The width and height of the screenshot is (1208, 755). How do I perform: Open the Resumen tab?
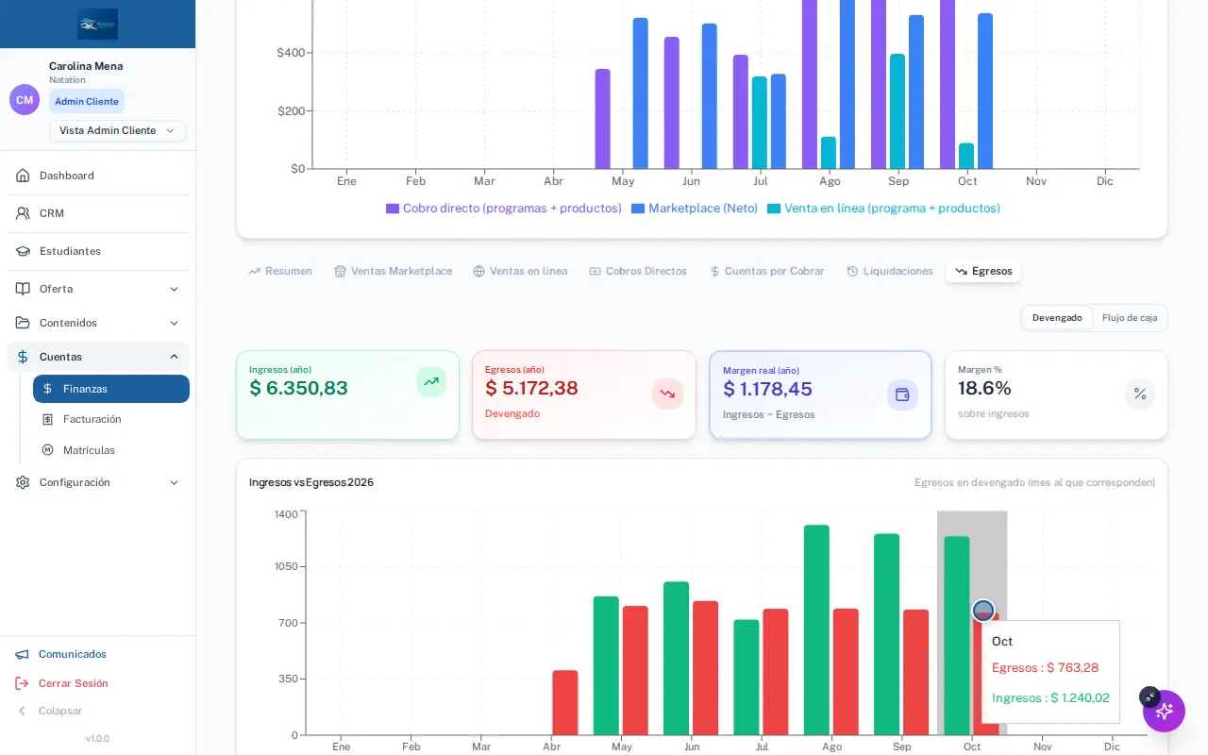coord(280,271)
